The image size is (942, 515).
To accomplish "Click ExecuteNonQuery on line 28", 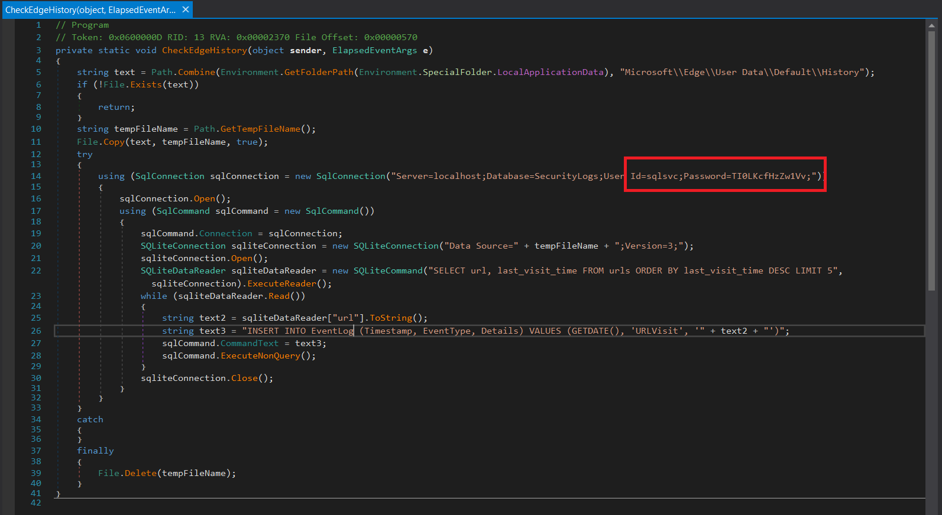I will 260,356.
